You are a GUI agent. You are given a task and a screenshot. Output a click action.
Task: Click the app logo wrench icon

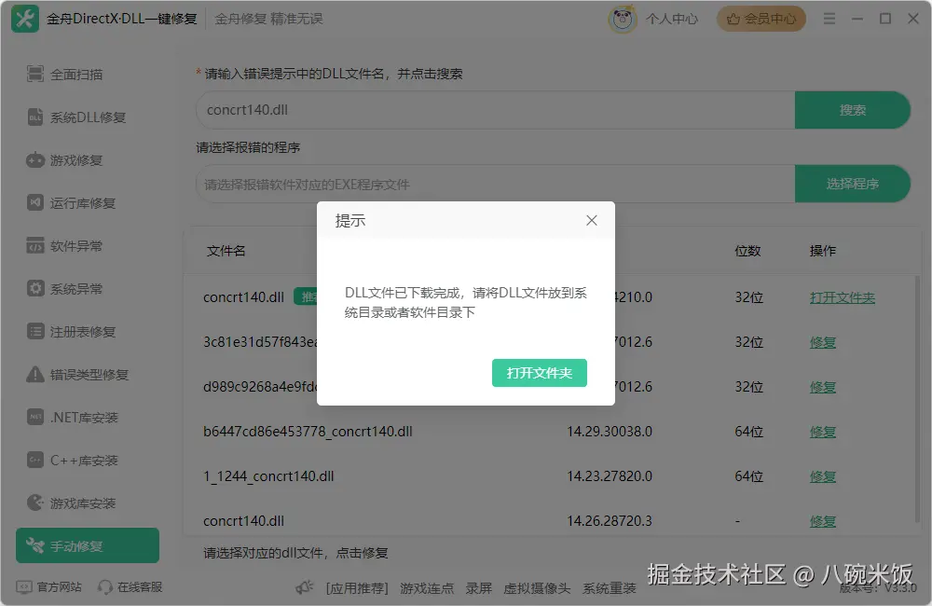pyautogui.click(x=25, y=19)
